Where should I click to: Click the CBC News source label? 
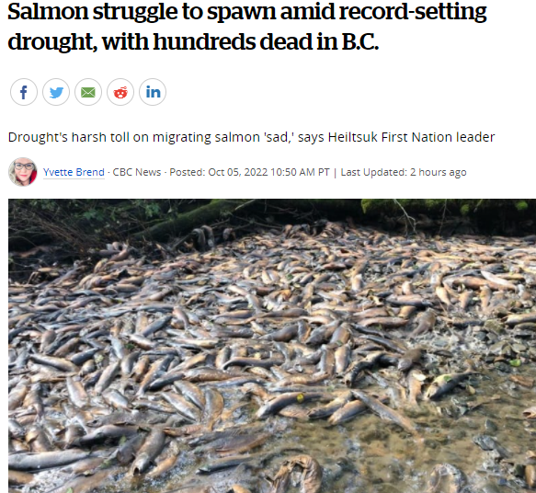click(137, 172)
